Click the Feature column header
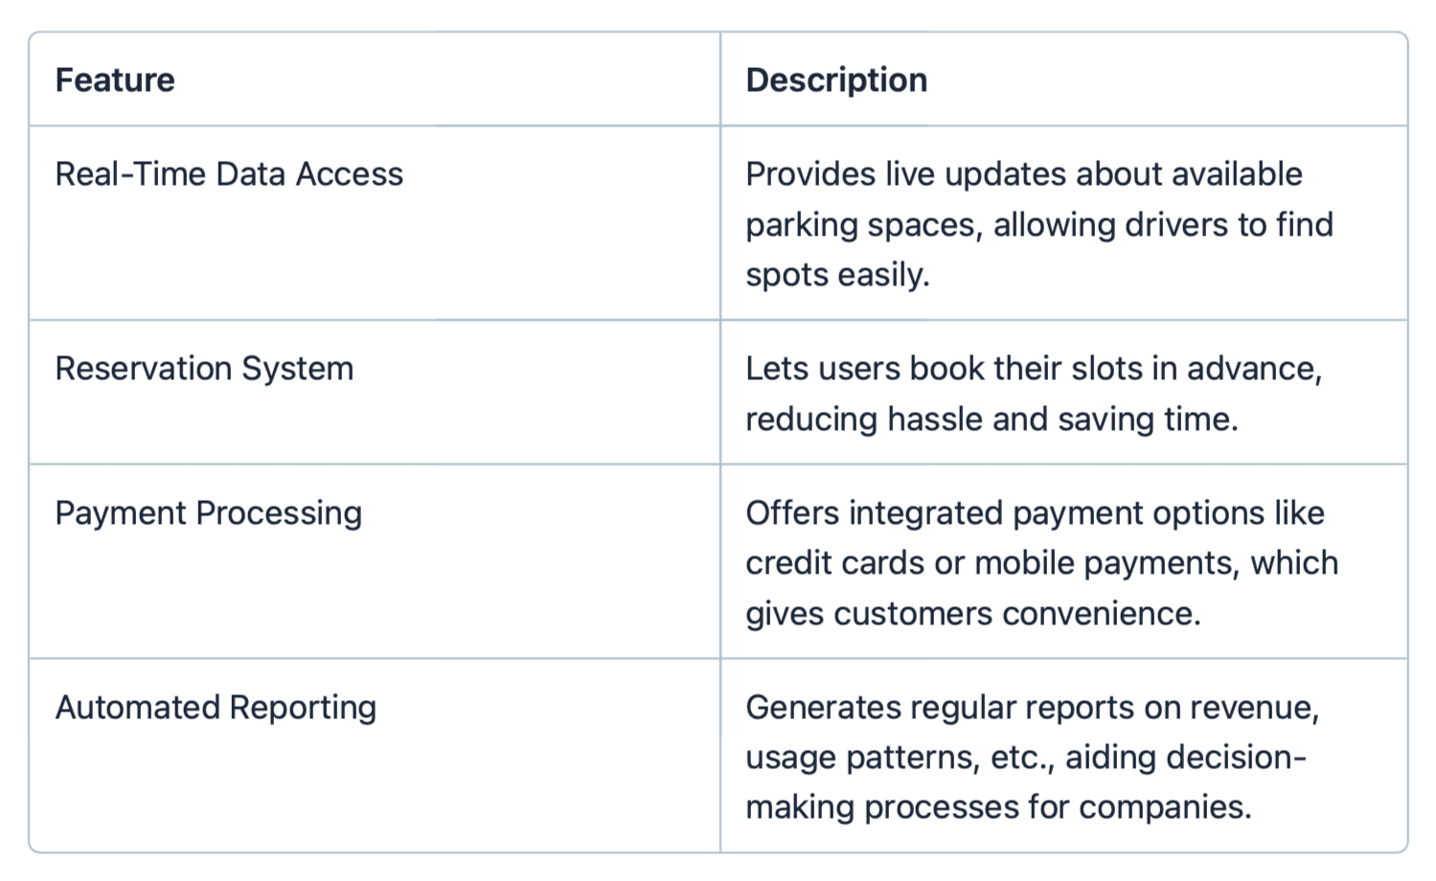 [115, 80]
